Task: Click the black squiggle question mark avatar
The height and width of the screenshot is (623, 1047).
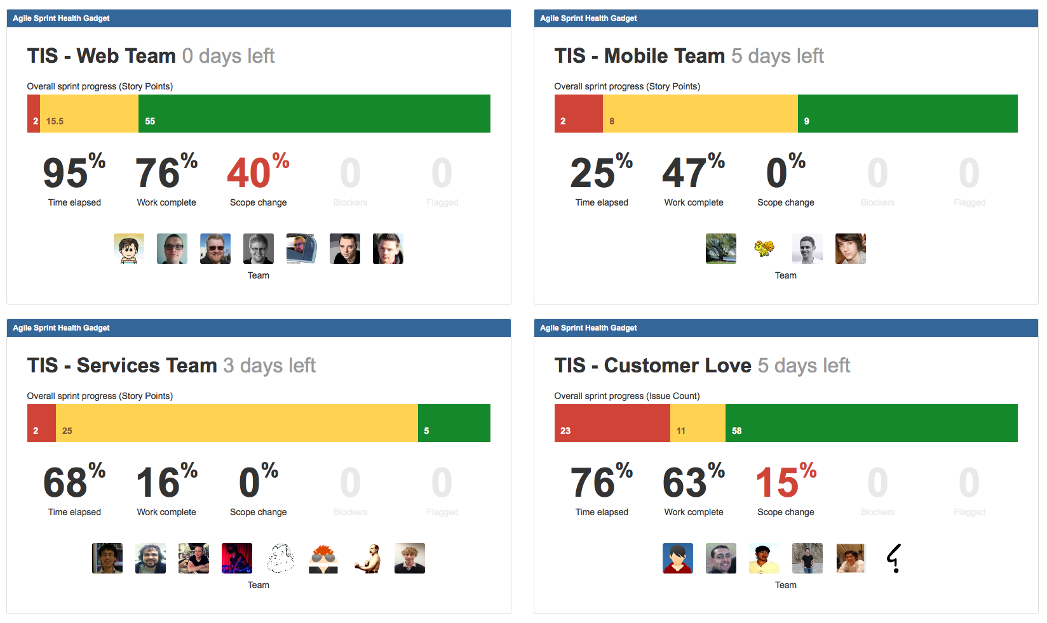Action: [894, 558]
